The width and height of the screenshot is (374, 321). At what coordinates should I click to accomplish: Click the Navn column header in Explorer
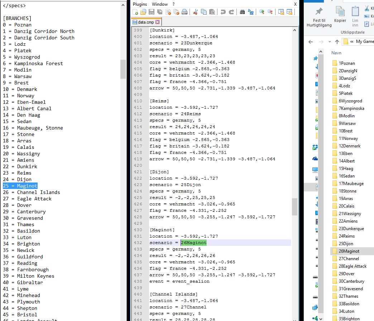coord(336,53)
